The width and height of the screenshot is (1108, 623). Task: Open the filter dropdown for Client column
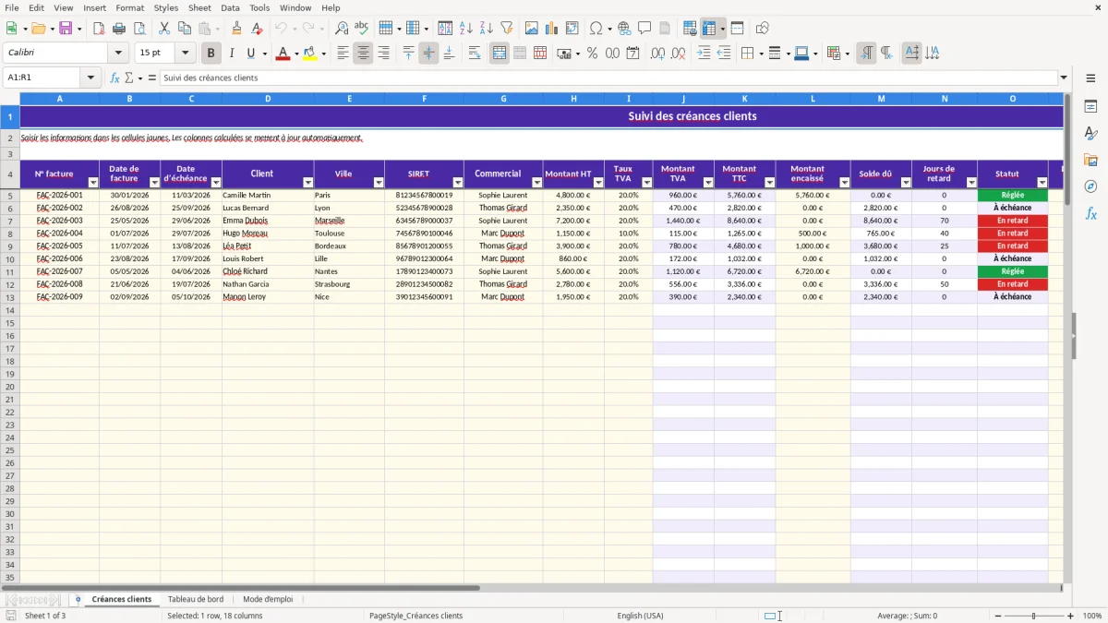[307, 182]
